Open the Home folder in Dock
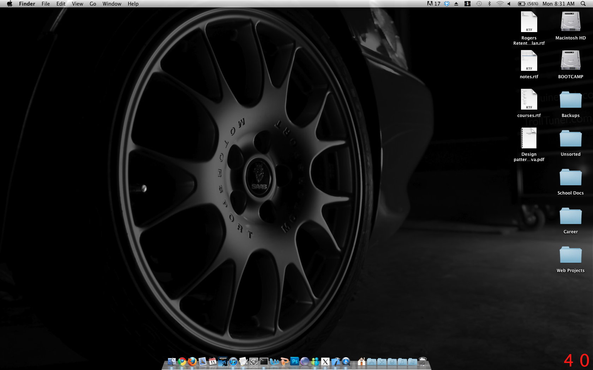Image resolution: width=593 pixels, height=370 pixels. (x=361, y=361)
